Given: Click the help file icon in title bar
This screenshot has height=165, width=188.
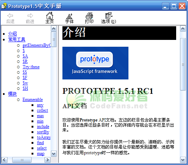Looking at the screenshot, I should click(4, 6).
